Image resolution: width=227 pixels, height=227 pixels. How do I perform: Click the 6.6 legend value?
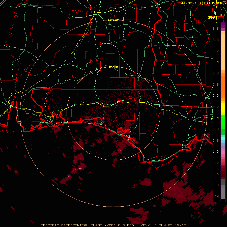[216, 73]
